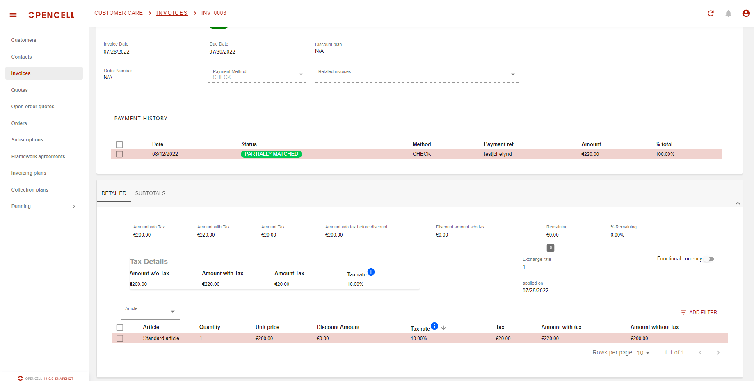Open the Related invoices dropdown
The image size is (754, 381).
pos(512,75)
